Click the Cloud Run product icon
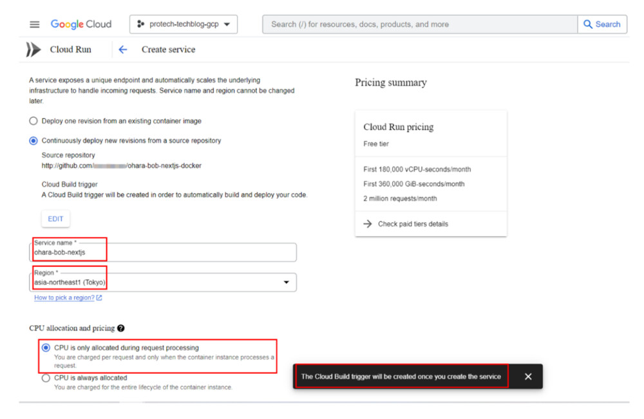644x419 pixels. coord(33,50)
